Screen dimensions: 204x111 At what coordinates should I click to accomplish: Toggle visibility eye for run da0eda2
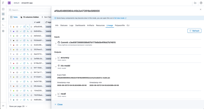(17, 36)
